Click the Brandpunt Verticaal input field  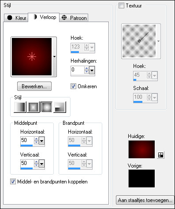[x=74, y=164]
